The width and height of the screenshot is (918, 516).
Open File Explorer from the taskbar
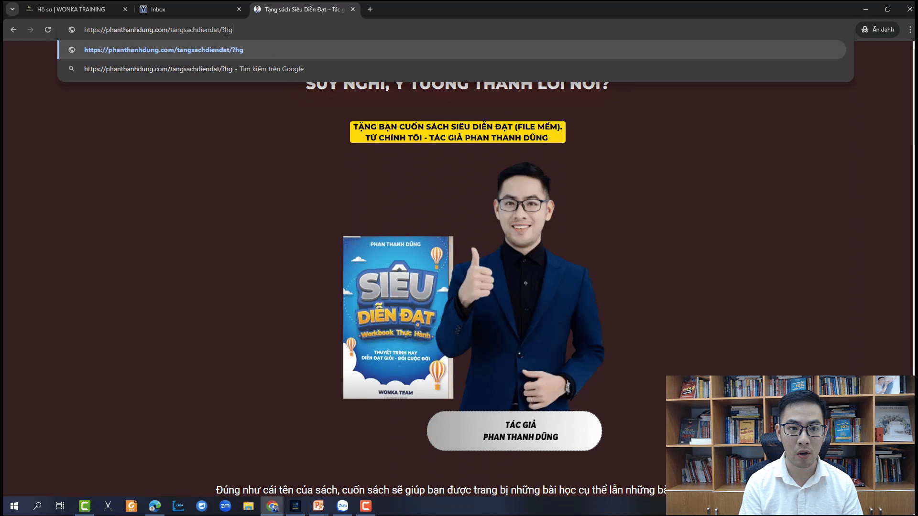[248, 505]
